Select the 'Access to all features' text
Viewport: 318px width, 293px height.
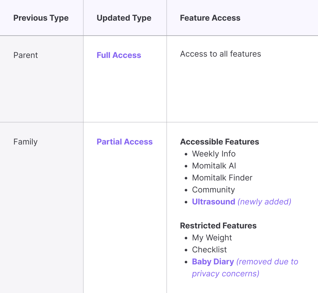tap(220, 54)
